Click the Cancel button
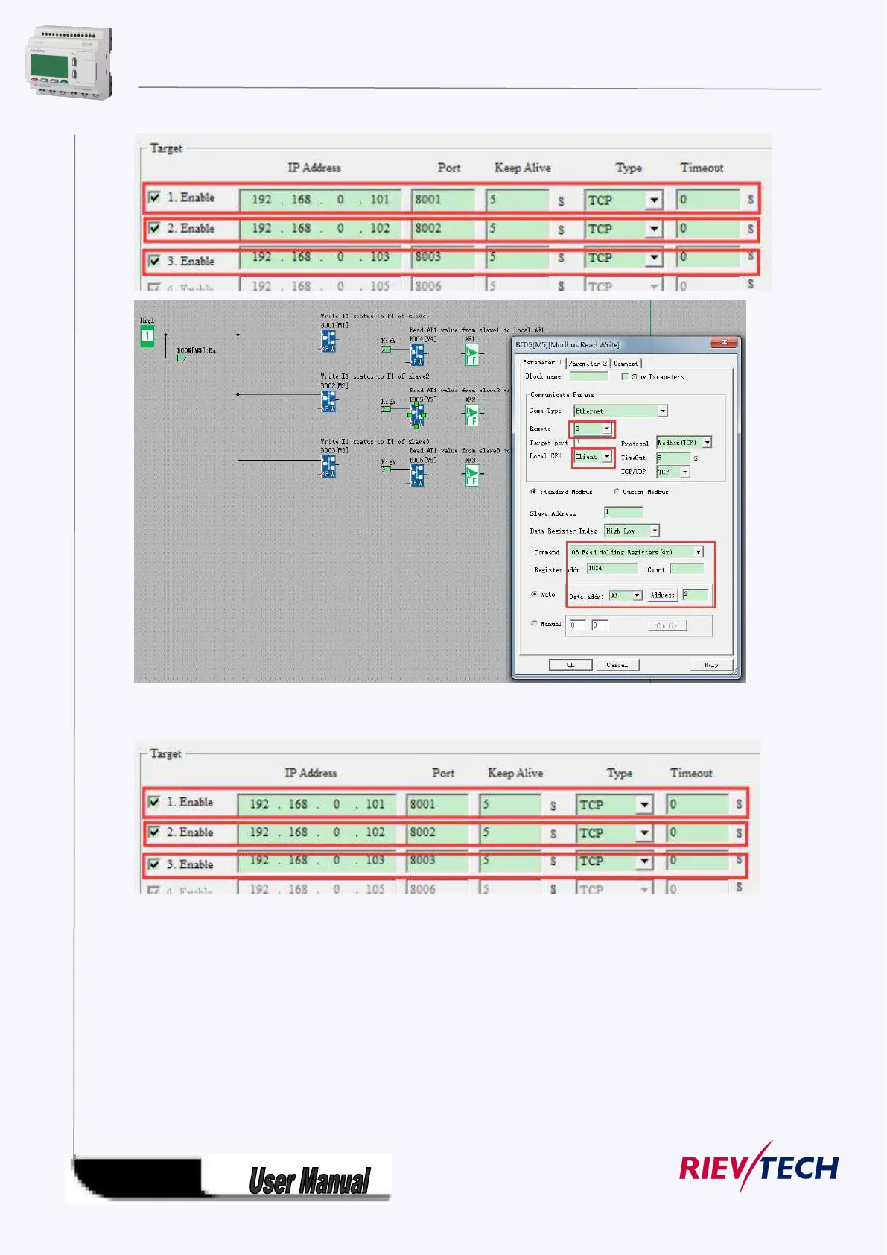The image size is (887, 1255). pyautogui.click(x=617, y=665)
